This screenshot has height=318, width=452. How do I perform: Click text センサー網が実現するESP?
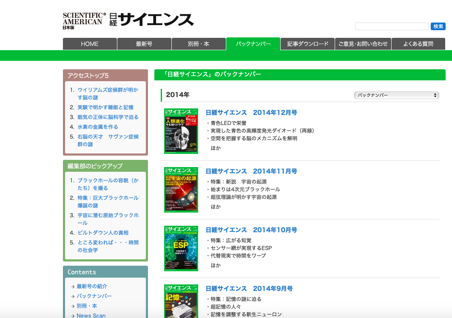coord(241,248)
